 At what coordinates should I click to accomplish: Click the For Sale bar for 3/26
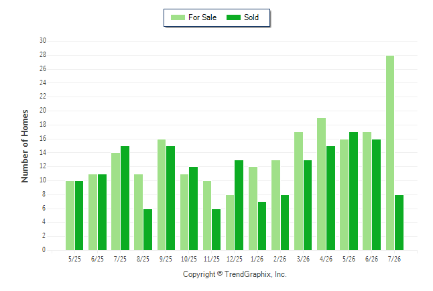coord(298,191)
